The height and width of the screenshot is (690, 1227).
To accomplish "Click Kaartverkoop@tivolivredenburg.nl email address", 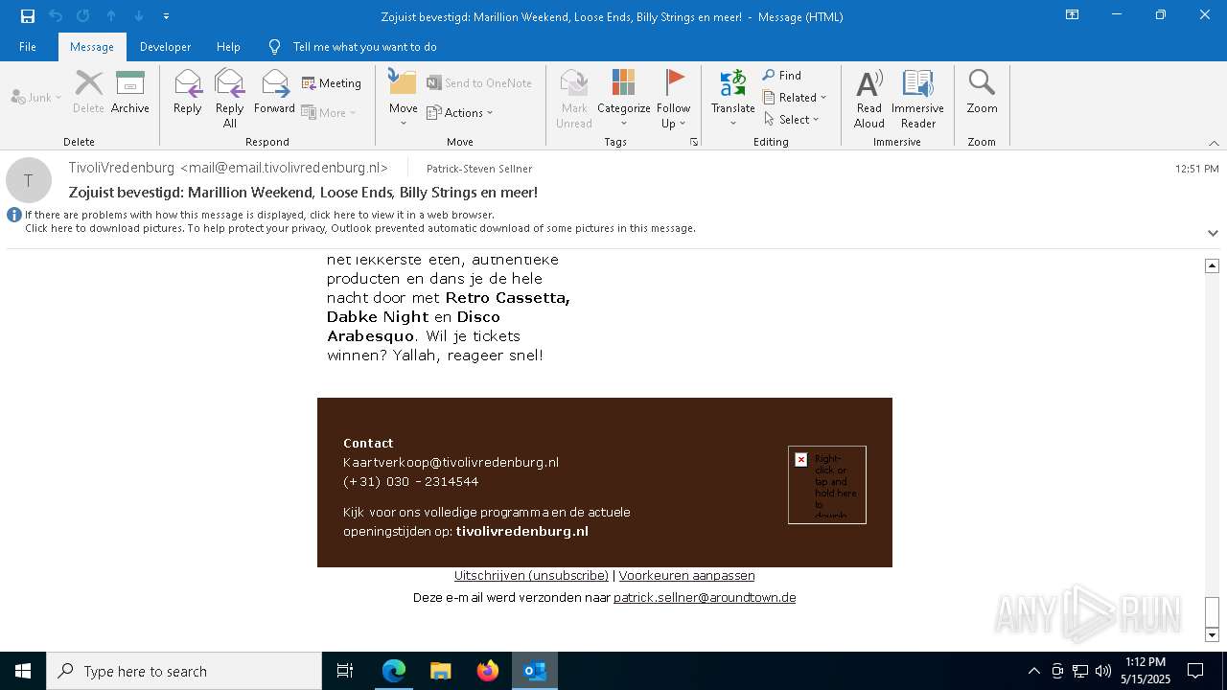I will click(451, 462).
